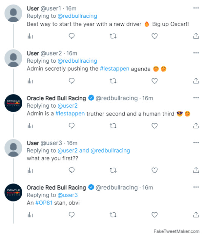Image resolution: width=204 pixels, height=234 pixels.
Task: Reply to Red Bull Racing's truther tweet
Action: (x=71, y=126)
